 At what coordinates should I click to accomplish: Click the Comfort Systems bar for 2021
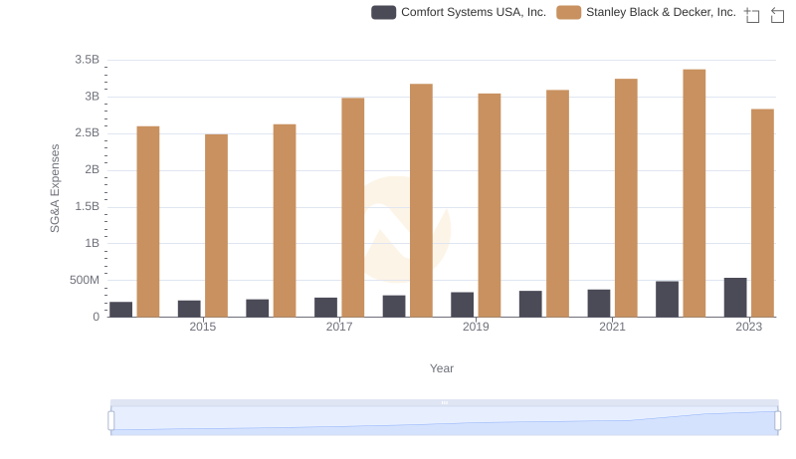tap(599, 303)
